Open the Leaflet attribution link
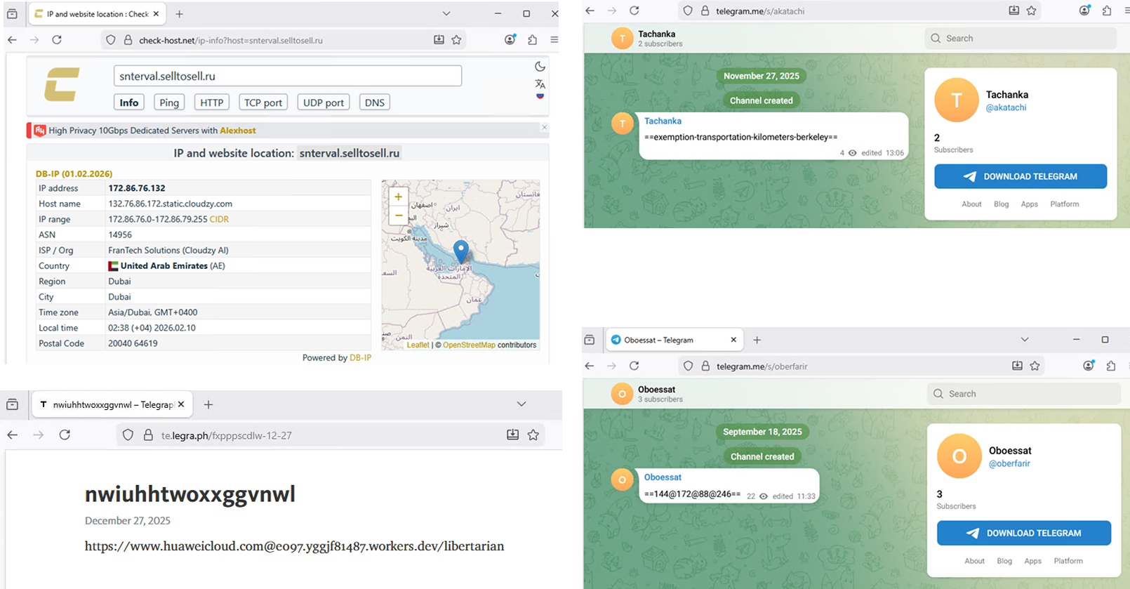Viewport: 1130px width, 589px height. [x=418, y=345]
